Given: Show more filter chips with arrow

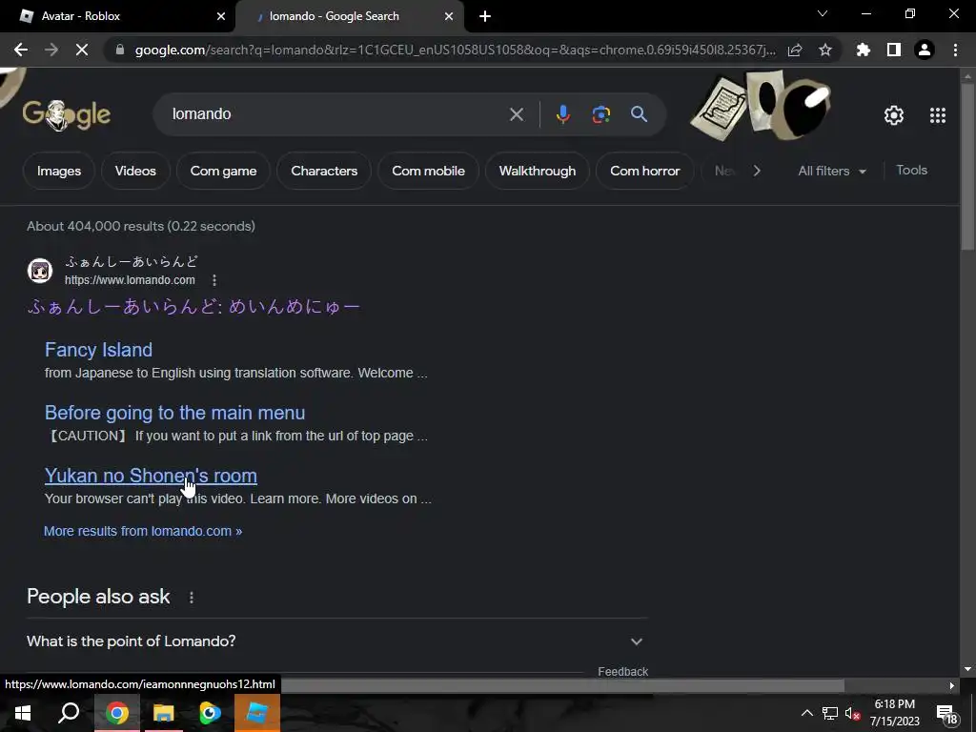Looking at the screenshot, I should pos(756,171).
